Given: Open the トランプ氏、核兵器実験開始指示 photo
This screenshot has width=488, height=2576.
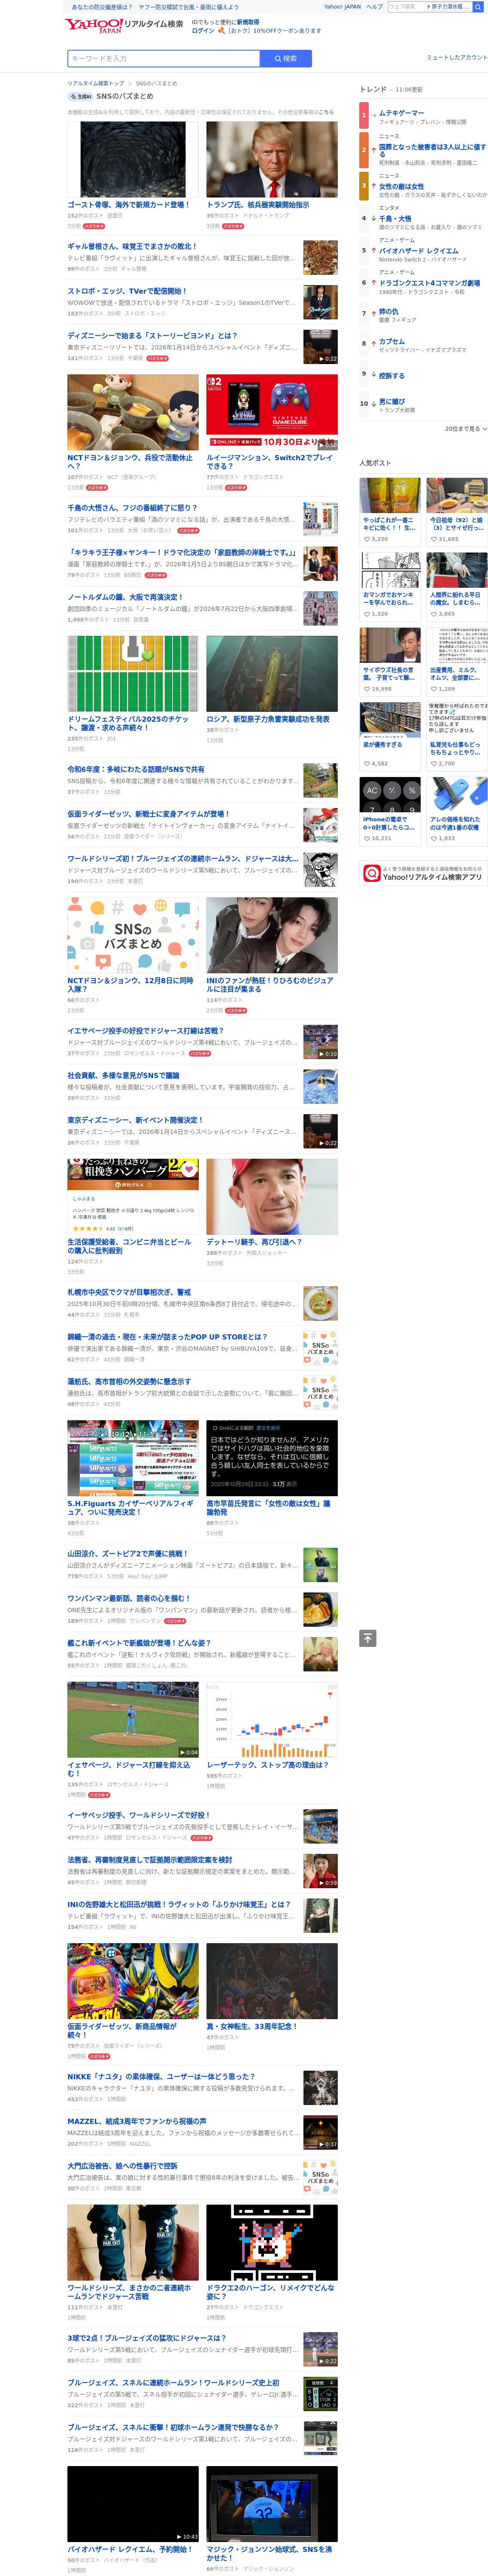Looking at the screenshot, I should point(272,160).
